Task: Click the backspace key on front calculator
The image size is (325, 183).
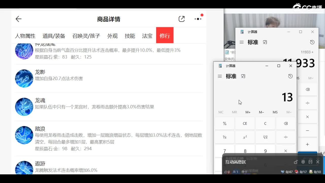Action: click(286, 124)
